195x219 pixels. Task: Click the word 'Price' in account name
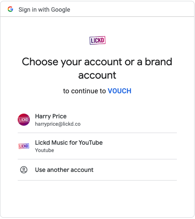(x=59, y=116)
